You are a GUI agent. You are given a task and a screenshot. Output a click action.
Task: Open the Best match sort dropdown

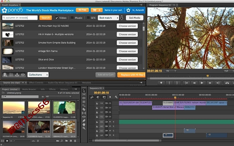108,18
